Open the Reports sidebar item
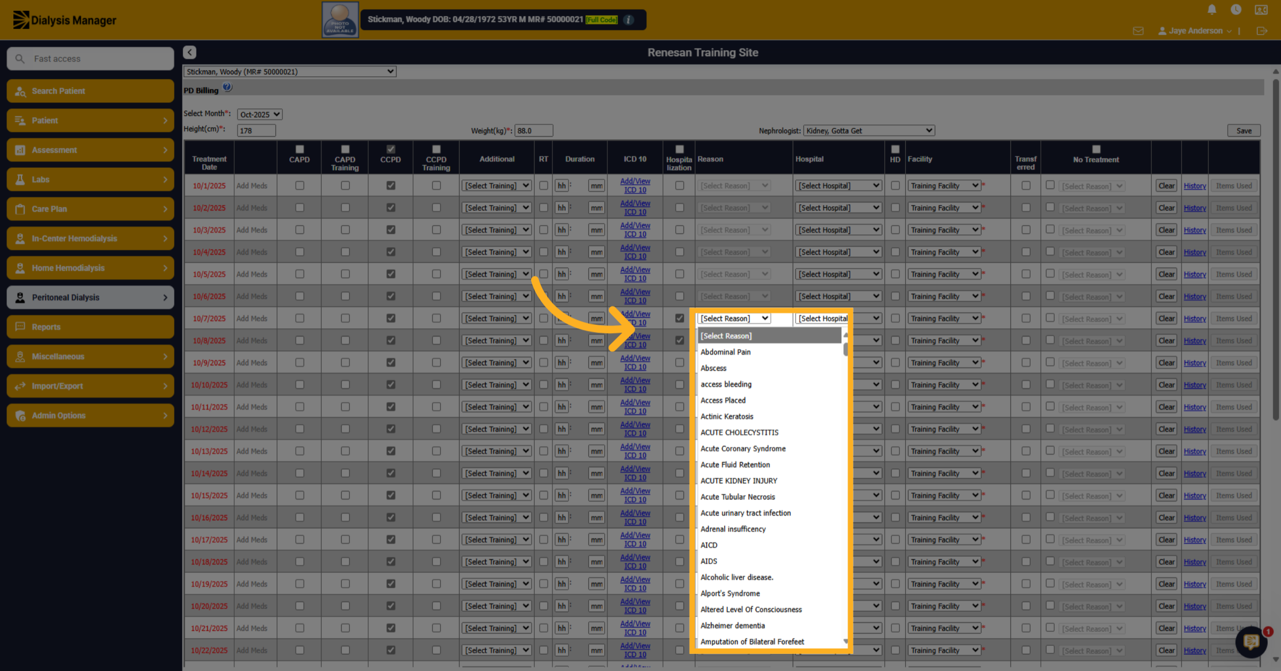The height and width of the screenshot is (671, 1281). pos(90,327)
